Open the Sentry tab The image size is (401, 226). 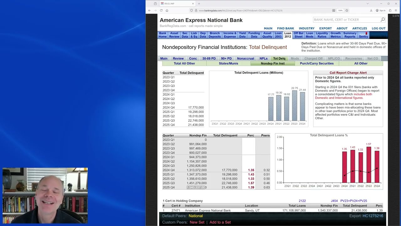click(x=363, y=35)
